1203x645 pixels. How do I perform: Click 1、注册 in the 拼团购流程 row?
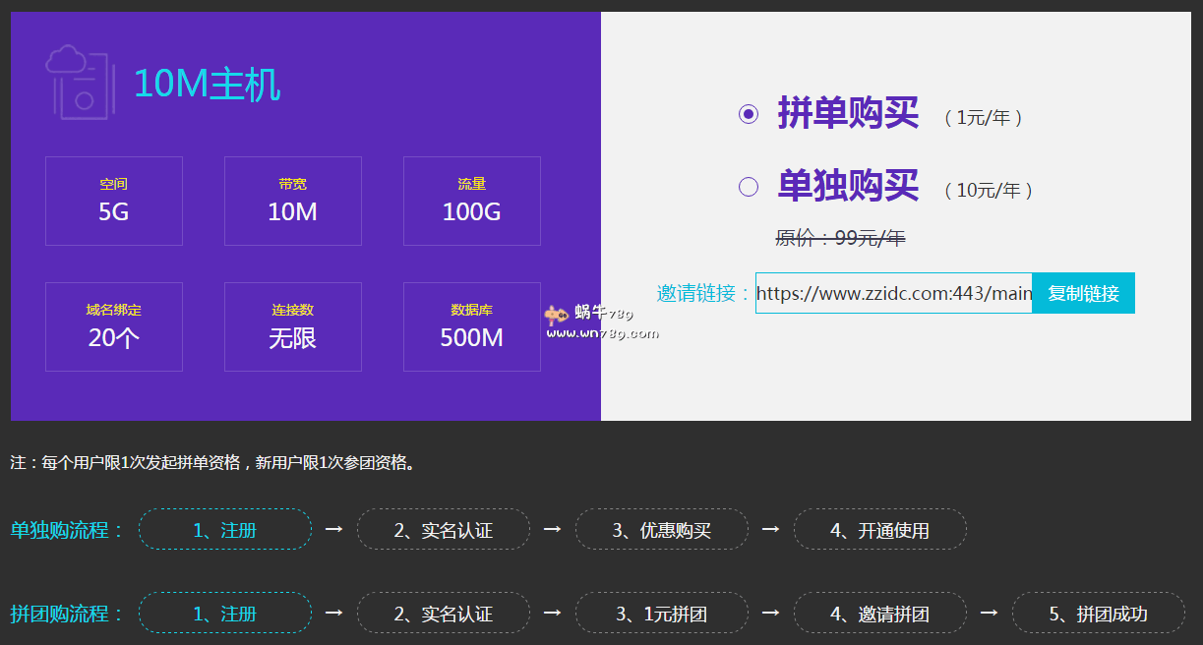coord(225,613)
